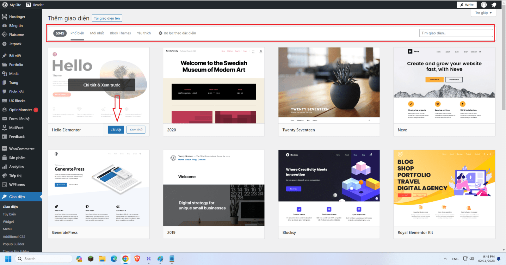Viewport: 506px width, 265px height.
Task: Show hidden system tray icons
Action: (445, 259)
